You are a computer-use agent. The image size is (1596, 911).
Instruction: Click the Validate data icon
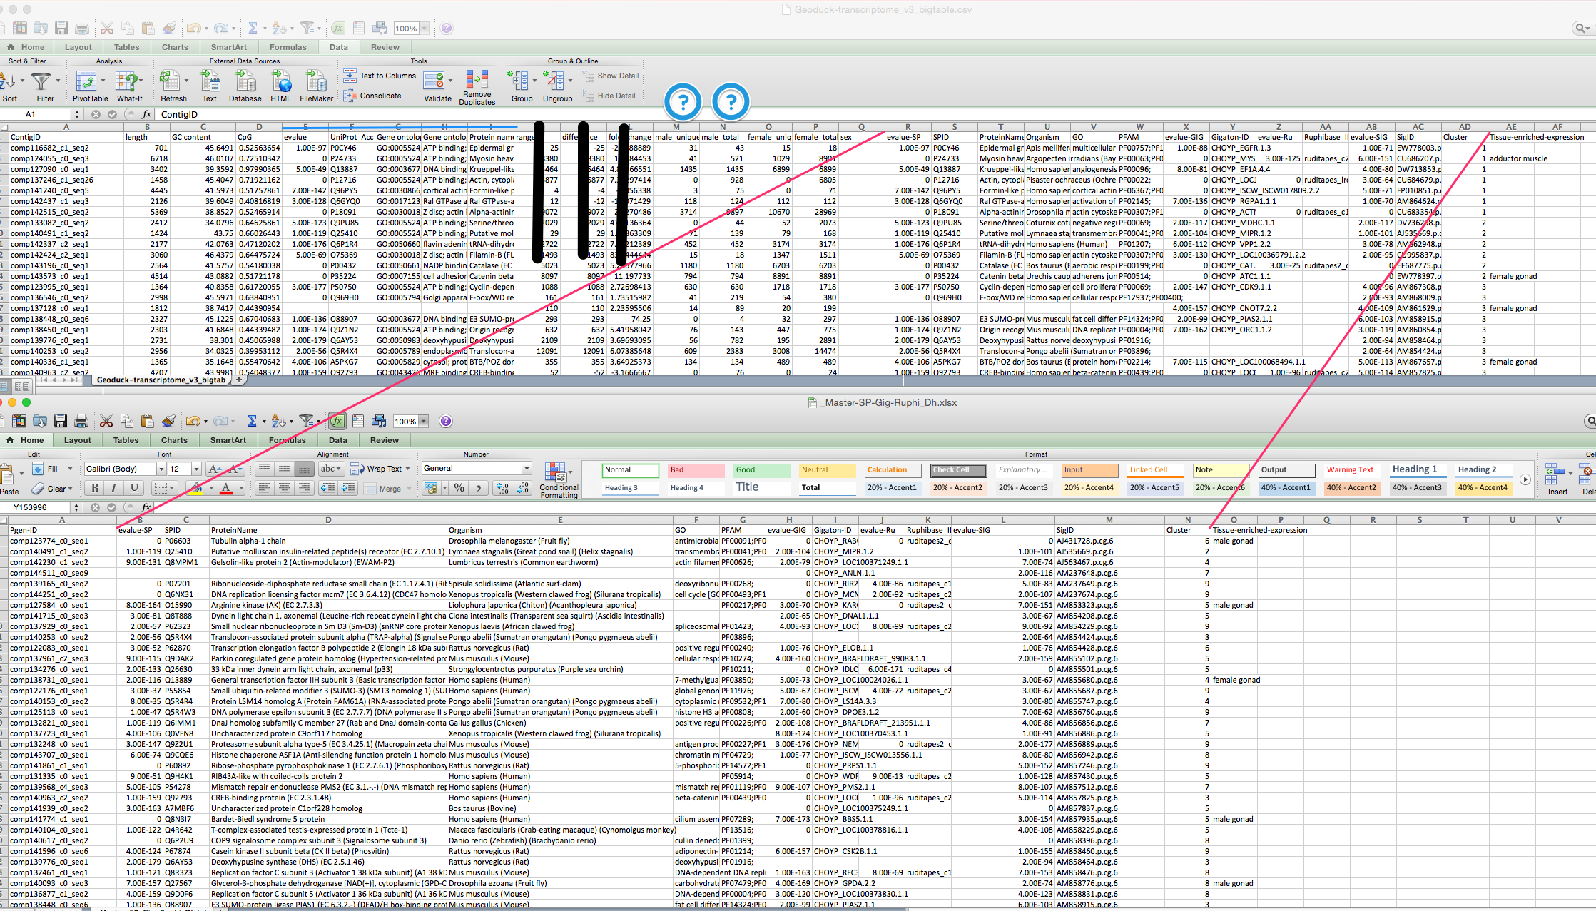click(435, 81)
